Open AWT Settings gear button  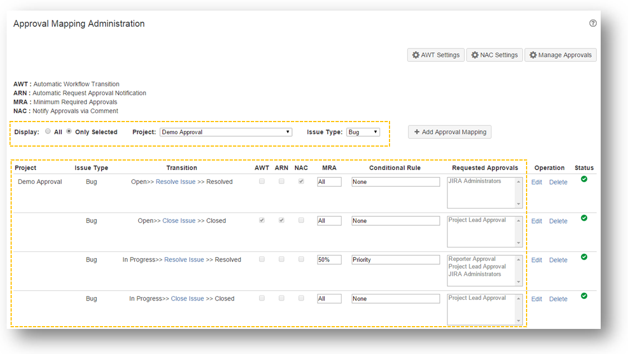(x=436, y=55)
